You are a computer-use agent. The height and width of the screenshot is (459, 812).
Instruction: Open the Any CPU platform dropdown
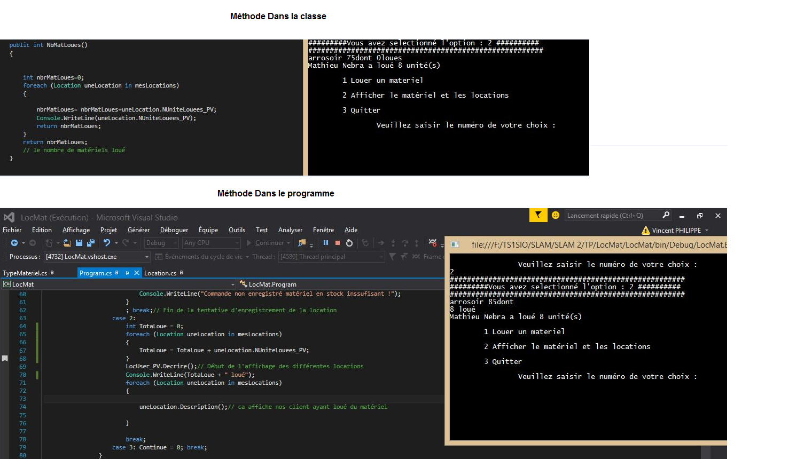coord(212,243)
